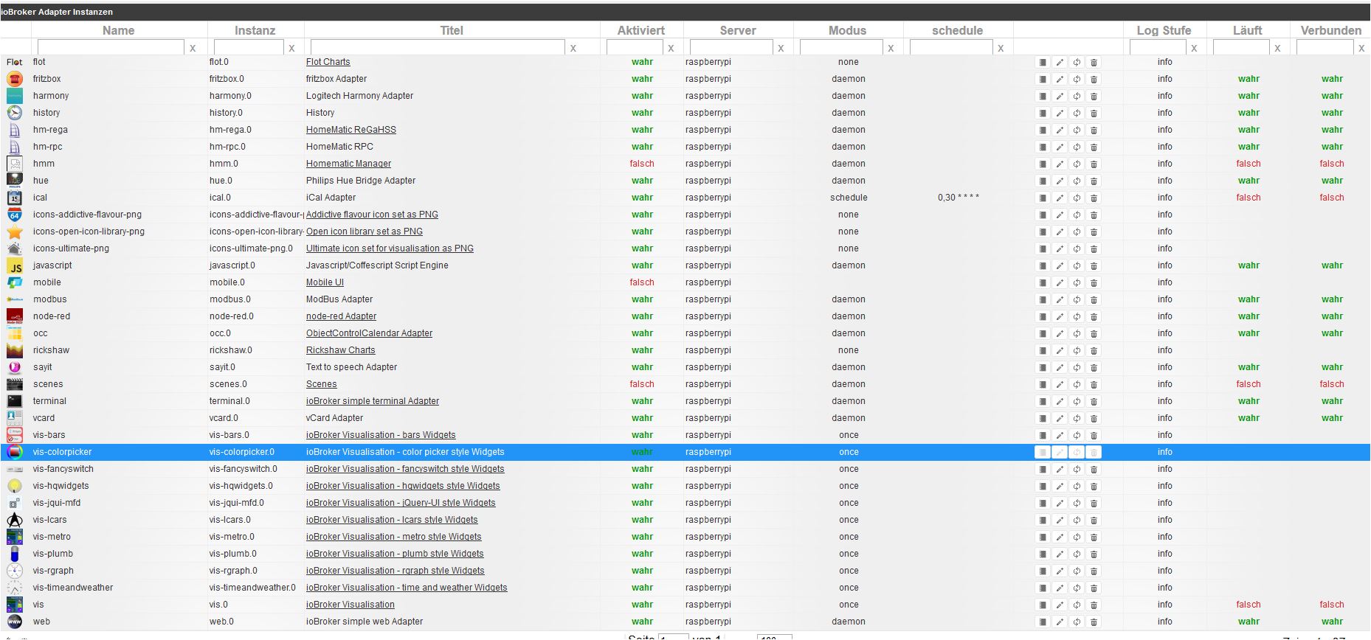Open configuration icon for modbus
Screen dimensions: 1371x640
coord(1043,300)
